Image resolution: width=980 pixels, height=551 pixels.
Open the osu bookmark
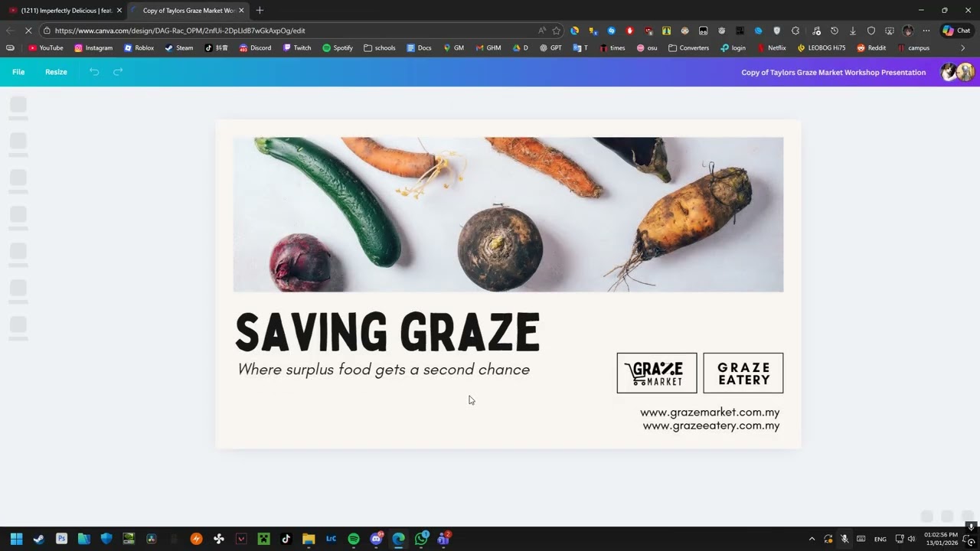[647, 48]
